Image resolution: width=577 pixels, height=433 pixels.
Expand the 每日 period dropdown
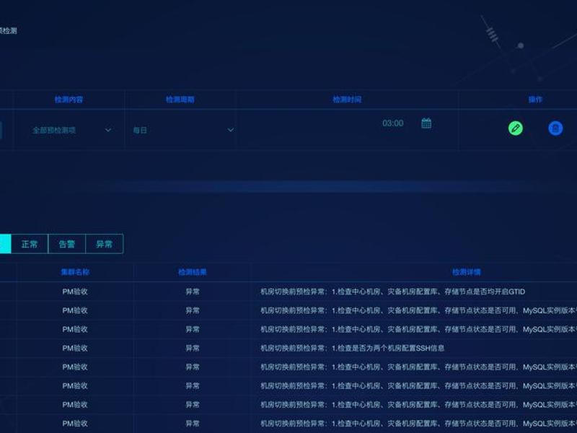click(x=182, y=130)
